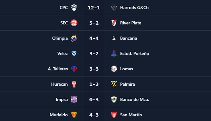The width and height of the screenshot is (211, 121).
Task: Select the Velez shield icon
Action: tap(74, 53)
